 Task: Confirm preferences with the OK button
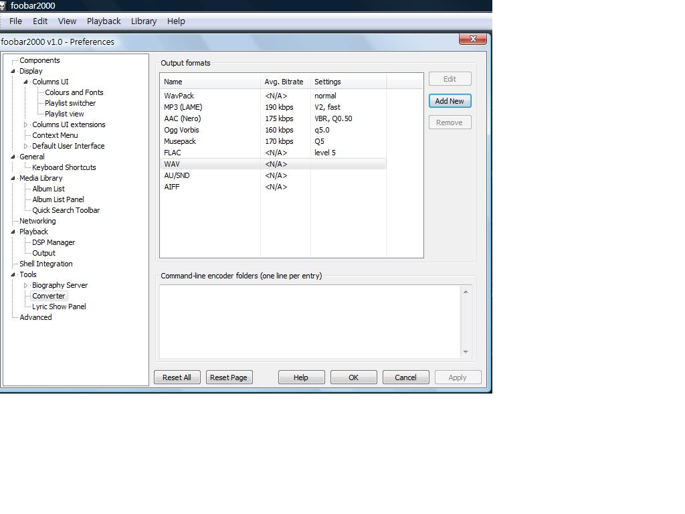point(353,377)
